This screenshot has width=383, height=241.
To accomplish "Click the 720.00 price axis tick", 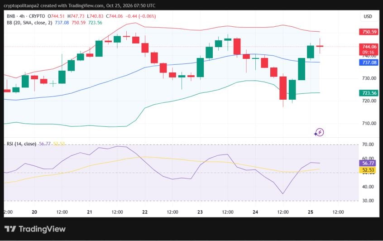I will click(369, 101).
